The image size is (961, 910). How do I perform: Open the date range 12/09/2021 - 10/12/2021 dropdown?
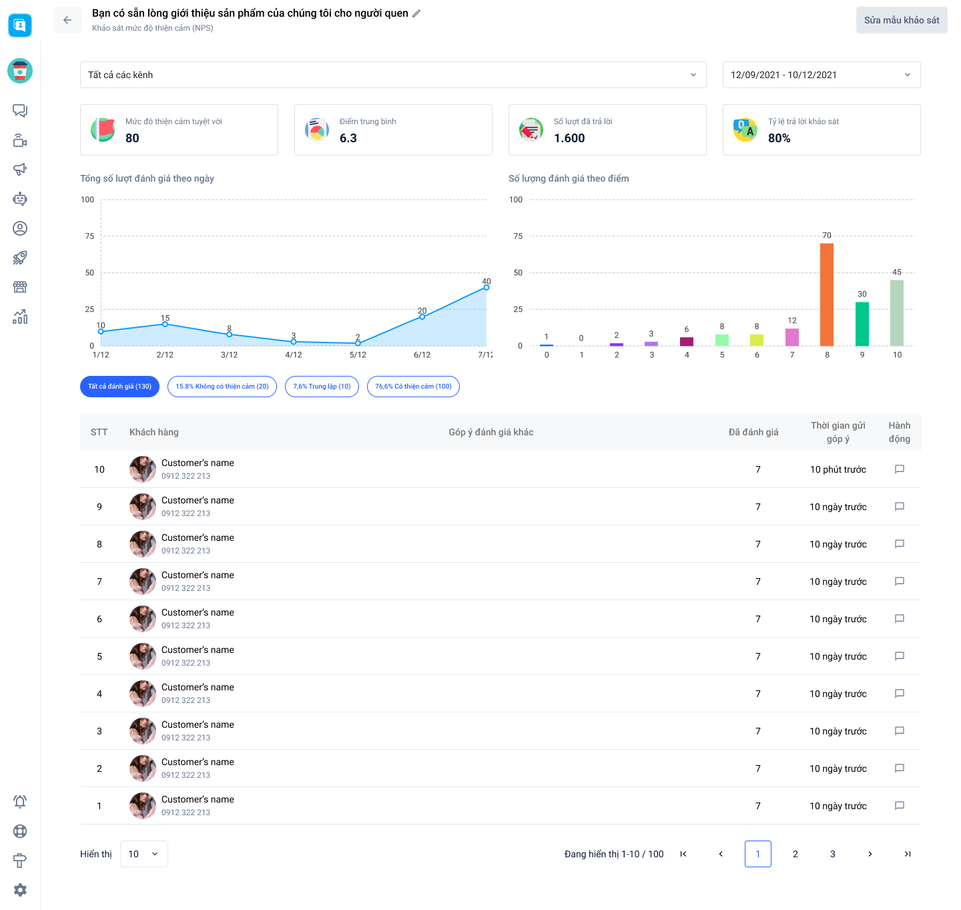(821, 75)
